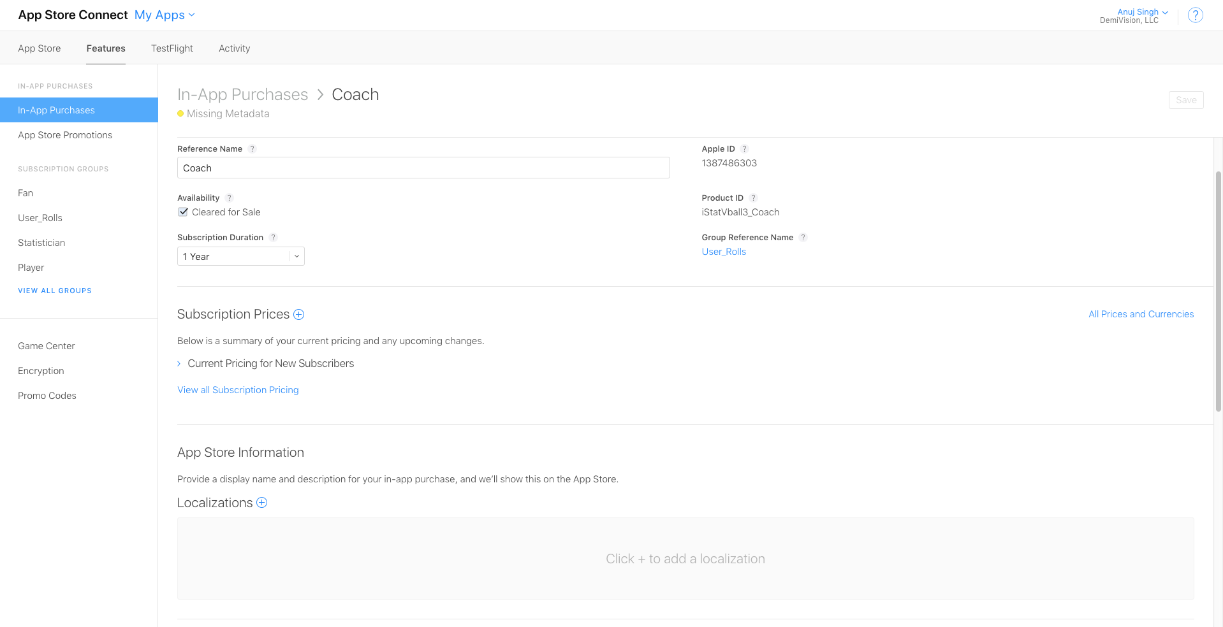Click the Save button
1223x627 pixels.
click(1186, 100)
